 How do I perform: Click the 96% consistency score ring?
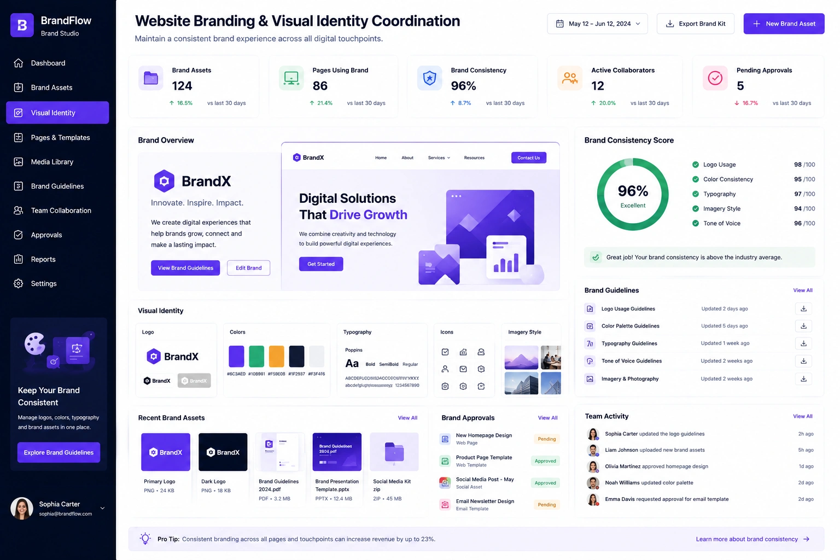coord(633,195)
